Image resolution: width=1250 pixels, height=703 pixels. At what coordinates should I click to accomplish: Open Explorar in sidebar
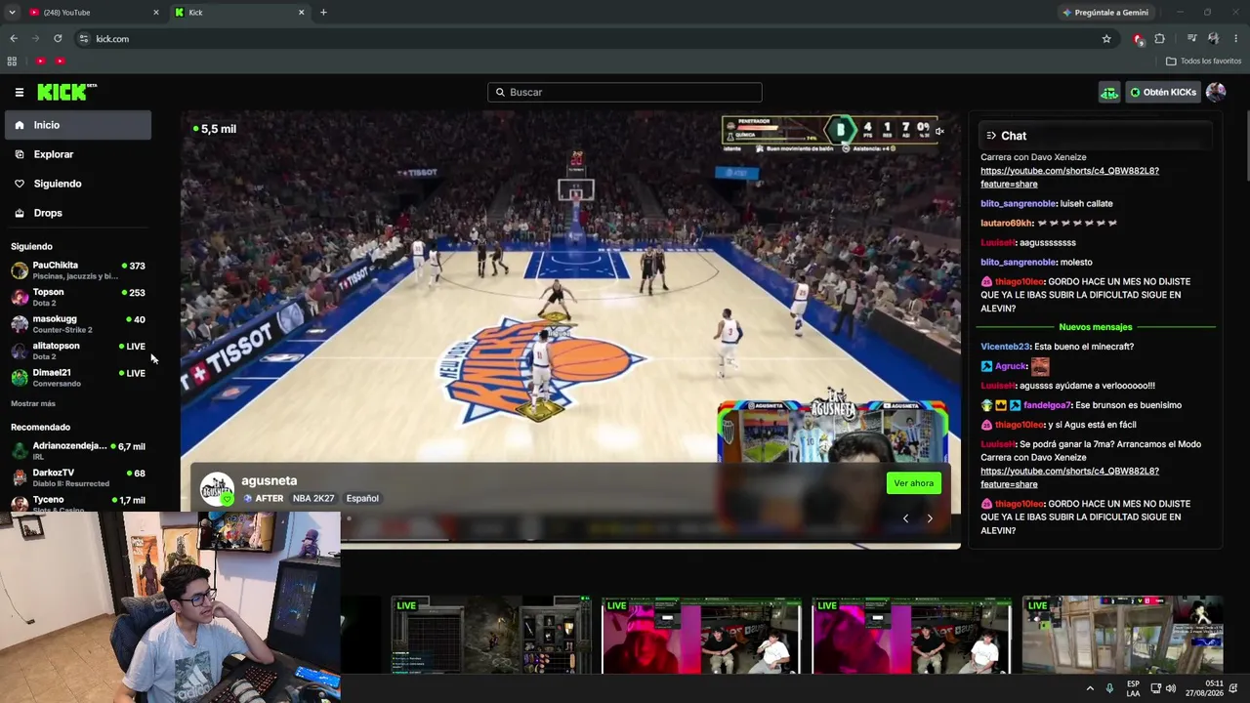78,154
